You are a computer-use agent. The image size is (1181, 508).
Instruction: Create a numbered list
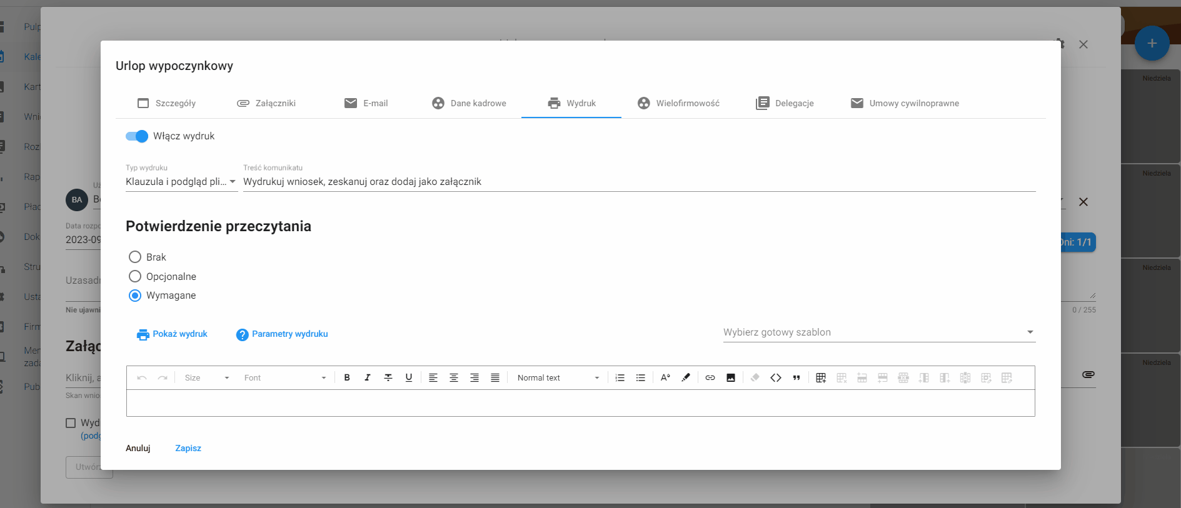(x=620, y=377)
